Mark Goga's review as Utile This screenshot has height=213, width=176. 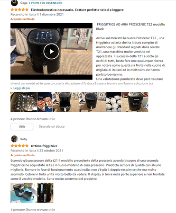coord(22,126)
